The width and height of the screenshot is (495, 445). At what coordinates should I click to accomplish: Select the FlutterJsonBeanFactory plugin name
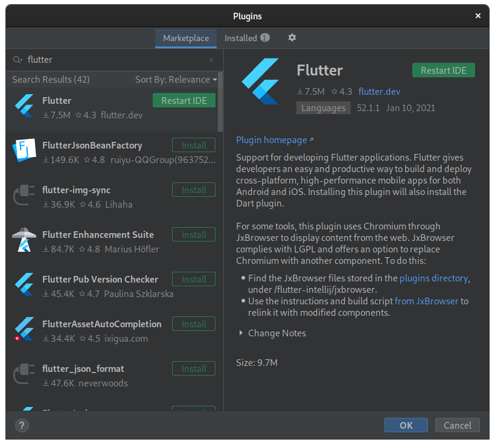tap(92, 146)
